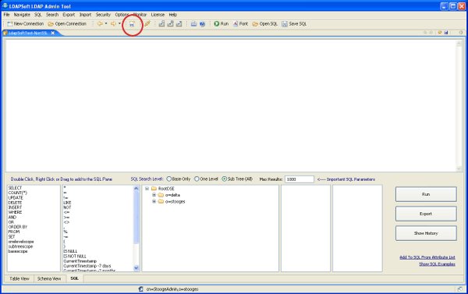This screenshot has height=294, width=468.
Task: Select the subtreescope keyword
Action: coord(20,246)
